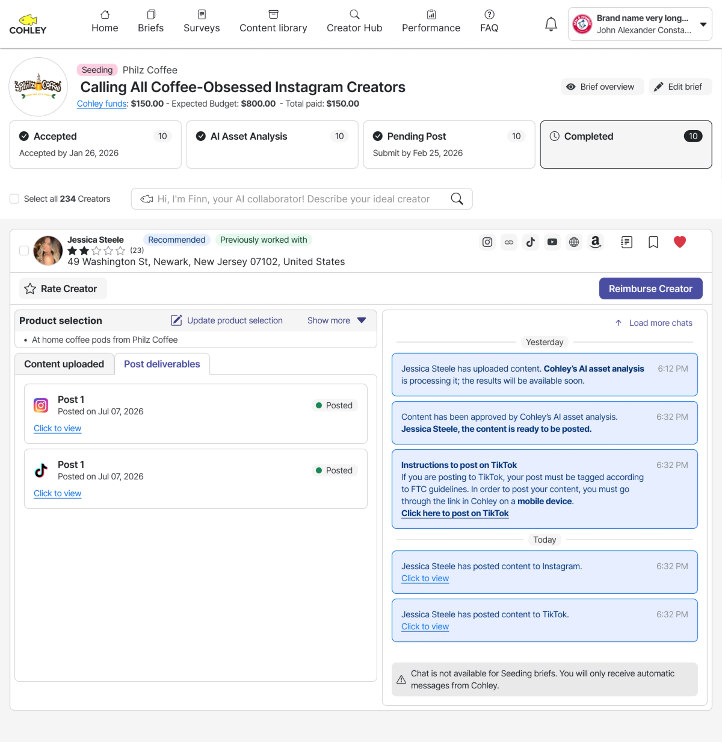Expand the brand account dropdown

click(640, 24)
